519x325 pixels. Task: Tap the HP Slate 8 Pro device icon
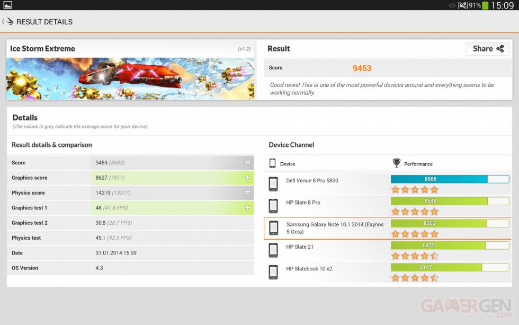point(273,206)
